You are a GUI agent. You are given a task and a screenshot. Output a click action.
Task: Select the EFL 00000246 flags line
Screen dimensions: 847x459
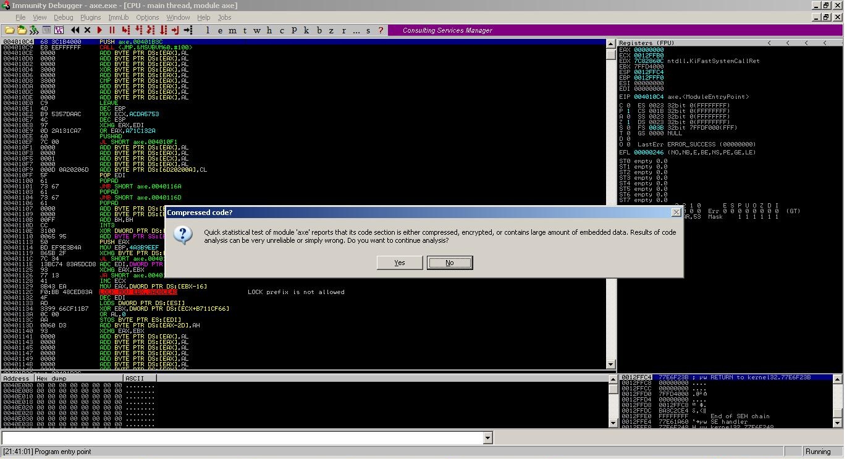(687, 153)
